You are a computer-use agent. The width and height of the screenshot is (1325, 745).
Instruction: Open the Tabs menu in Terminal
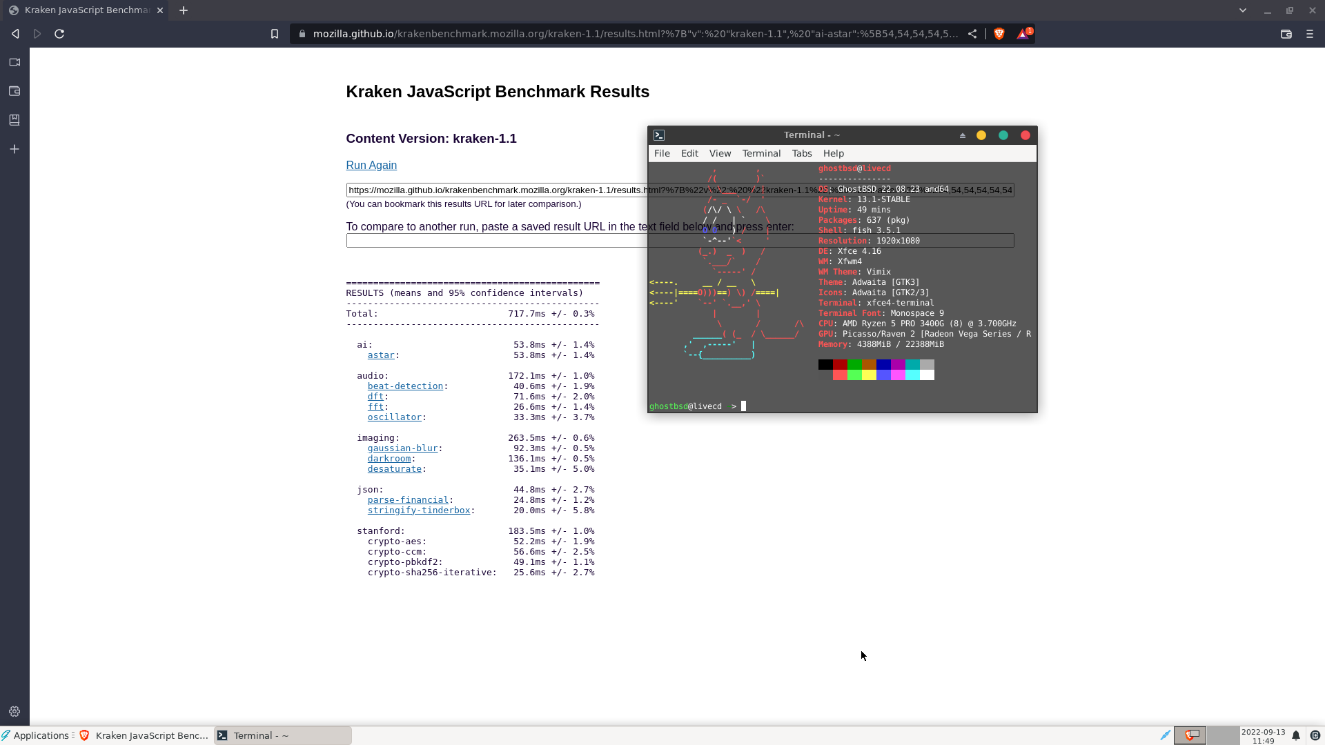coord(802,153)
